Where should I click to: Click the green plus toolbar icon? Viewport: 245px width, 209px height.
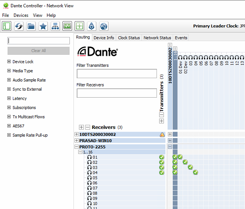coord(79,26)
